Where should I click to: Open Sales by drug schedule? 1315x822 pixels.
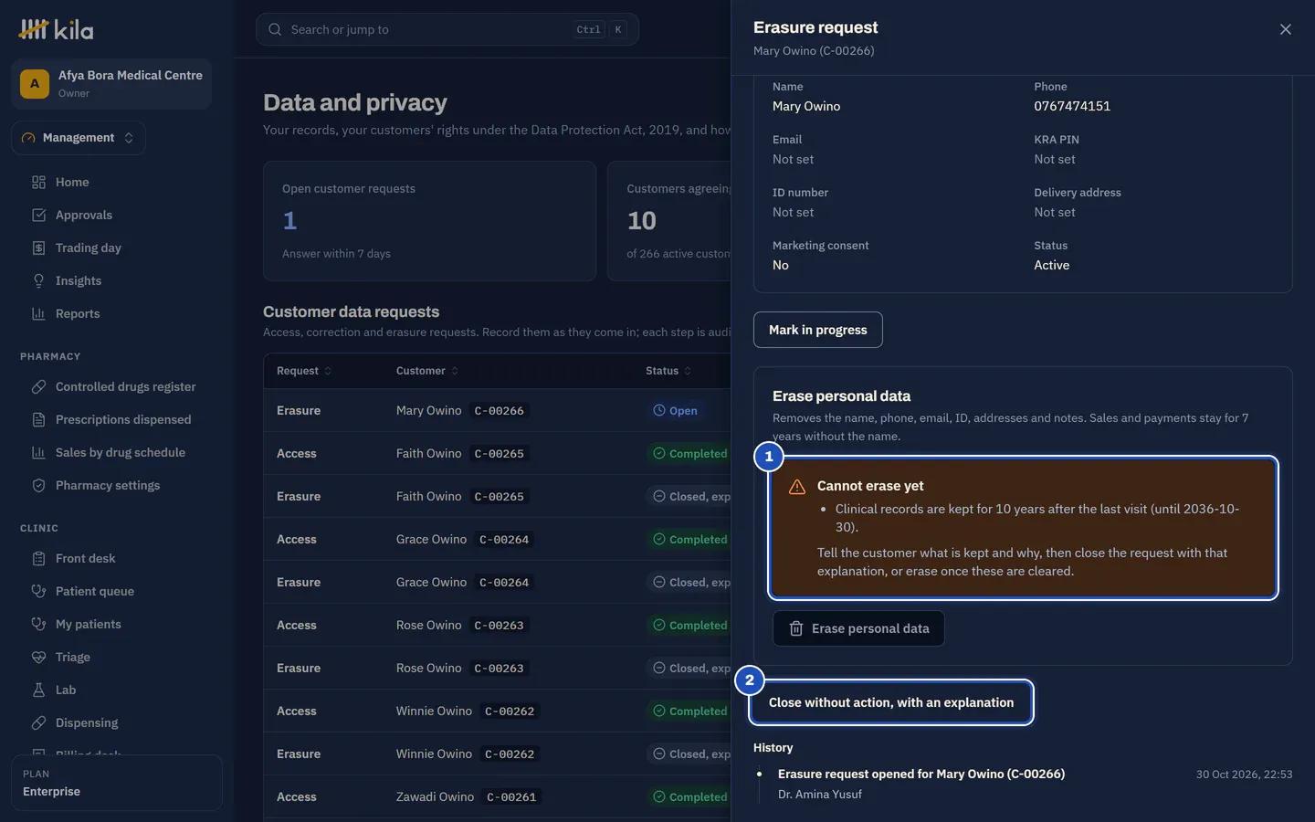click(x=120, y=452)
